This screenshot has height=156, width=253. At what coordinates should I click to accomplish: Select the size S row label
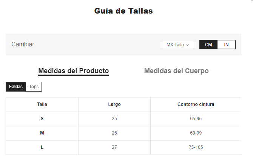42,119
